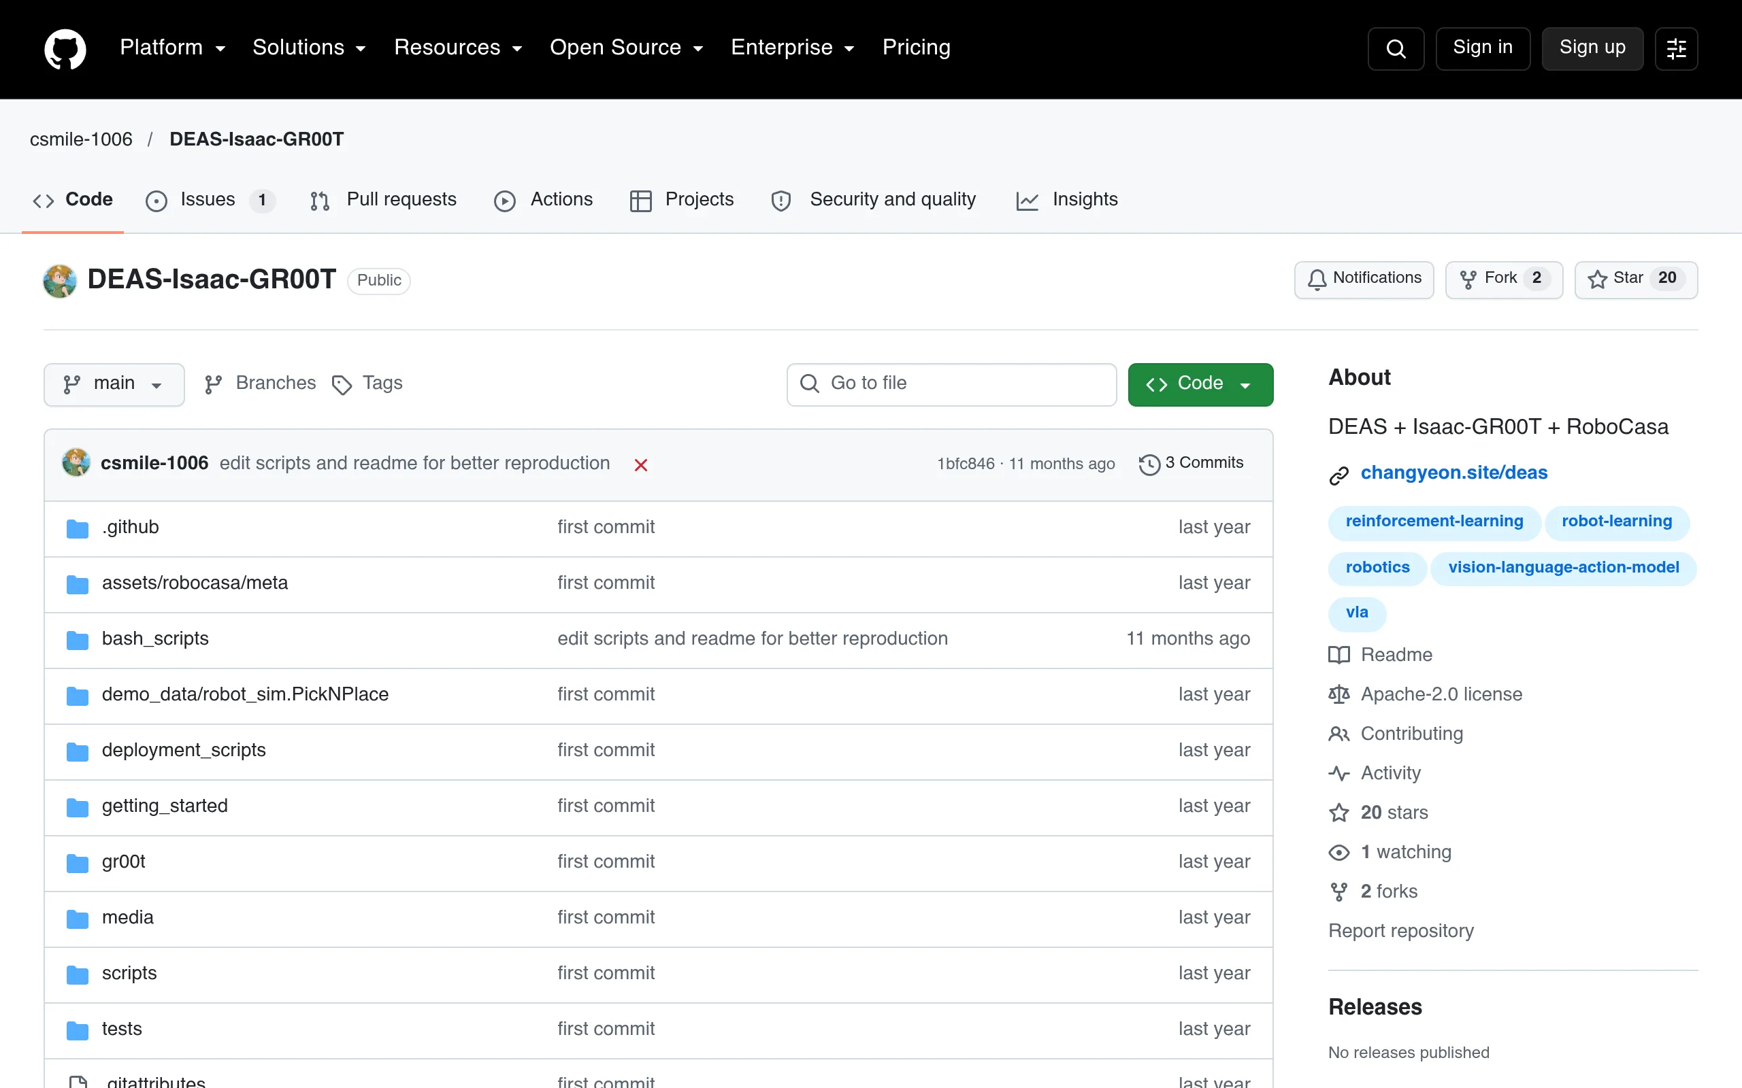The image size is (1742, 1088).
Task: Click the failed status X on commit
Action: pos(640,465)
